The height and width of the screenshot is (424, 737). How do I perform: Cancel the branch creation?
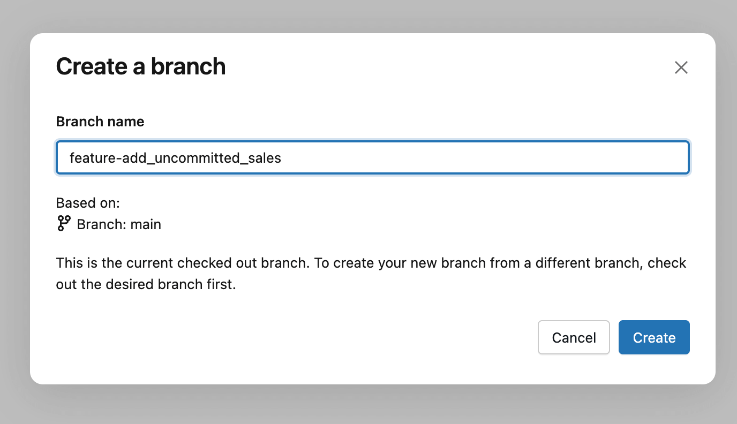574,338
